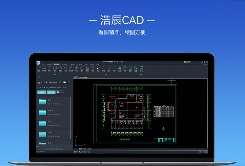Activate the Offset tool
Image resolution: width=245 pixels, height=166 pixels.
click(125, 69)
